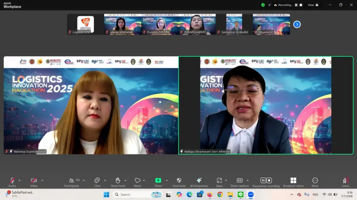Expand the Apps options arrow
Image resolution: width=357 pixels, height=200 pixels.
[226, 181]
